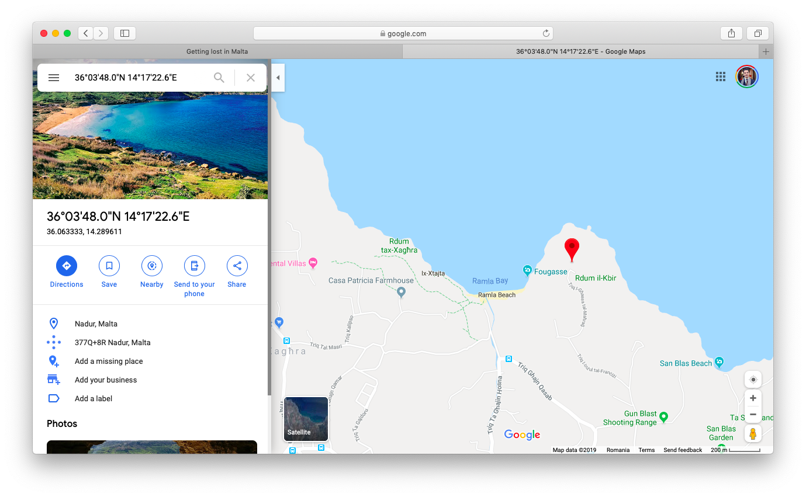
Task: Go forward in Safari
Action: coord(101,33)
